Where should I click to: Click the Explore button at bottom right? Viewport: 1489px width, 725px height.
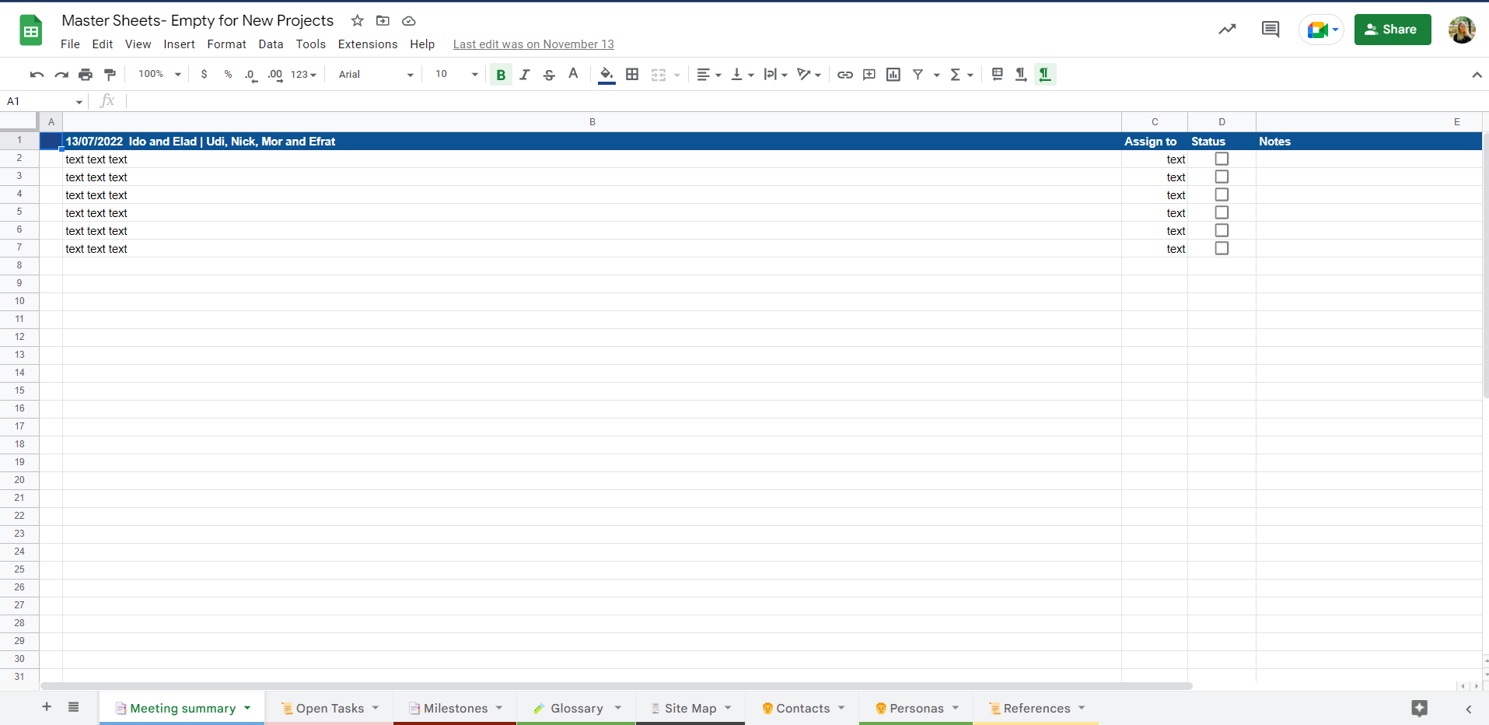1420,708
